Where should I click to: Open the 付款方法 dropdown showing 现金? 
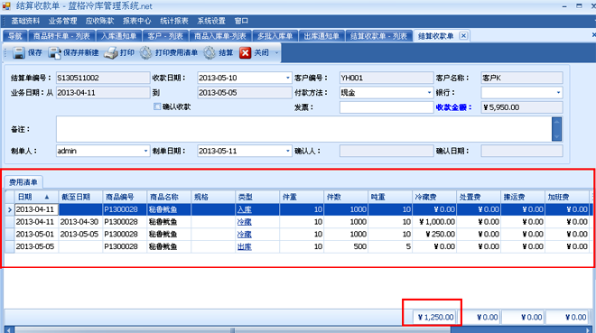pos(429,93)
